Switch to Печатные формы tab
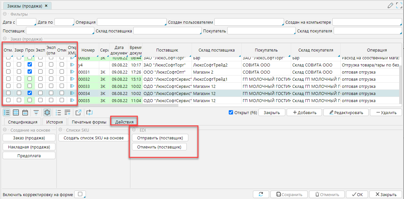Image resolution: width=404 pixels, height=199 pixels. [89, 122]
